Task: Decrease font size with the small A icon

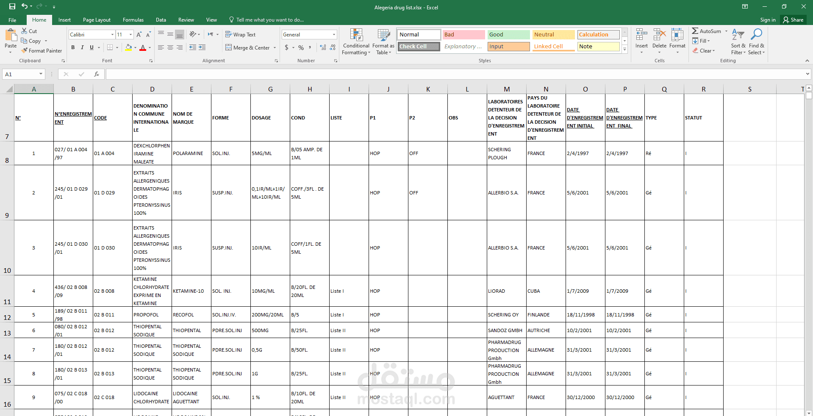Action: point(148,34)
